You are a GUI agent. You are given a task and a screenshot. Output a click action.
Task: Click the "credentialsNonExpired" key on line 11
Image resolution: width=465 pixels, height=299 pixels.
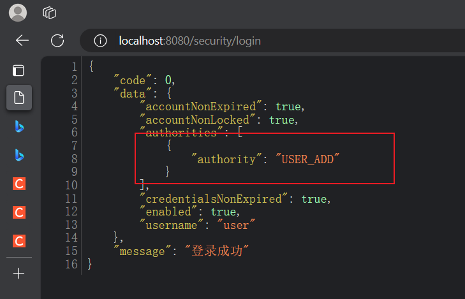(x=214, y=199)
